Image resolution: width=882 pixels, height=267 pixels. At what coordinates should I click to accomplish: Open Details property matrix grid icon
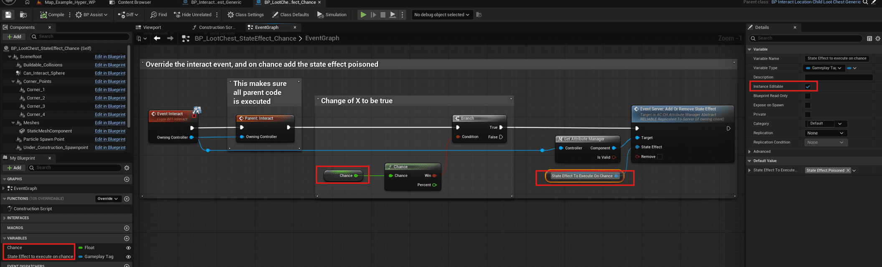click(869, 38)
